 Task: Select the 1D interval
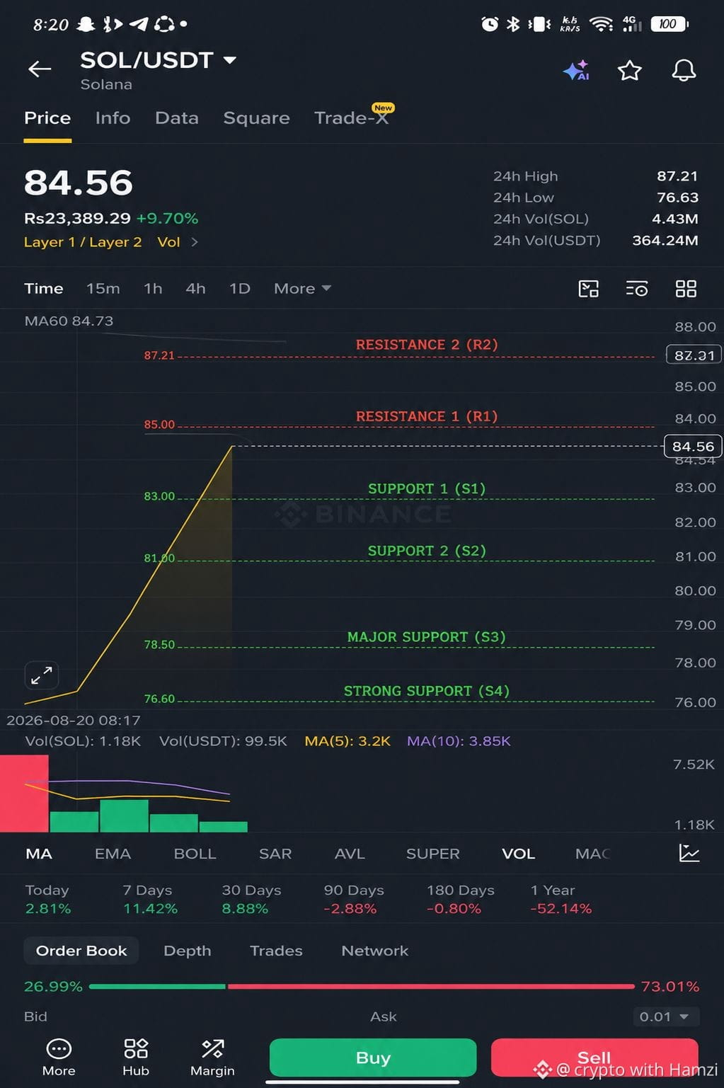point(240,289)
